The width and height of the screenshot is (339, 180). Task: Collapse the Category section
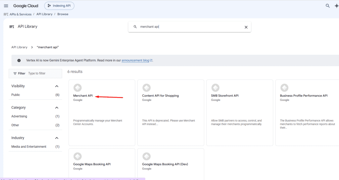(57, 108)
